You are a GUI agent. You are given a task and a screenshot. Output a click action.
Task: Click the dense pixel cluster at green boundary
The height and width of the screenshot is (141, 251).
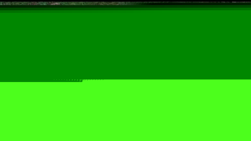point(81,81)
